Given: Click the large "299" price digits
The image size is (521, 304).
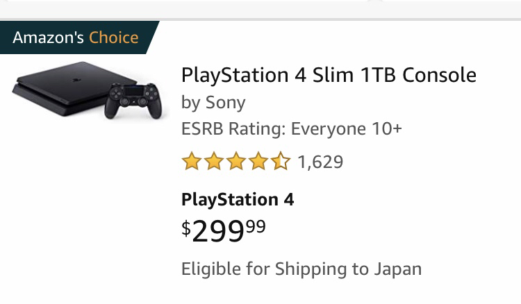Looking at the screenshot, I should point(217,232).
